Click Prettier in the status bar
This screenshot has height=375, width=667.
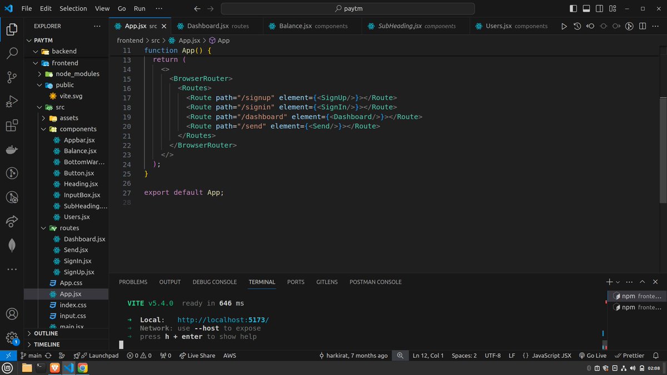tap(630, 356)
